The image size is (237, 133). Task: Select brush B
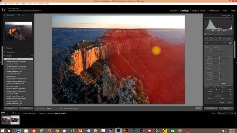[218, 87]
